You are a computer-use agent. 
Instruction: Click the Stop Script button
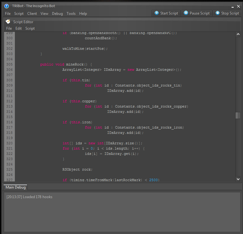(227, 13)
